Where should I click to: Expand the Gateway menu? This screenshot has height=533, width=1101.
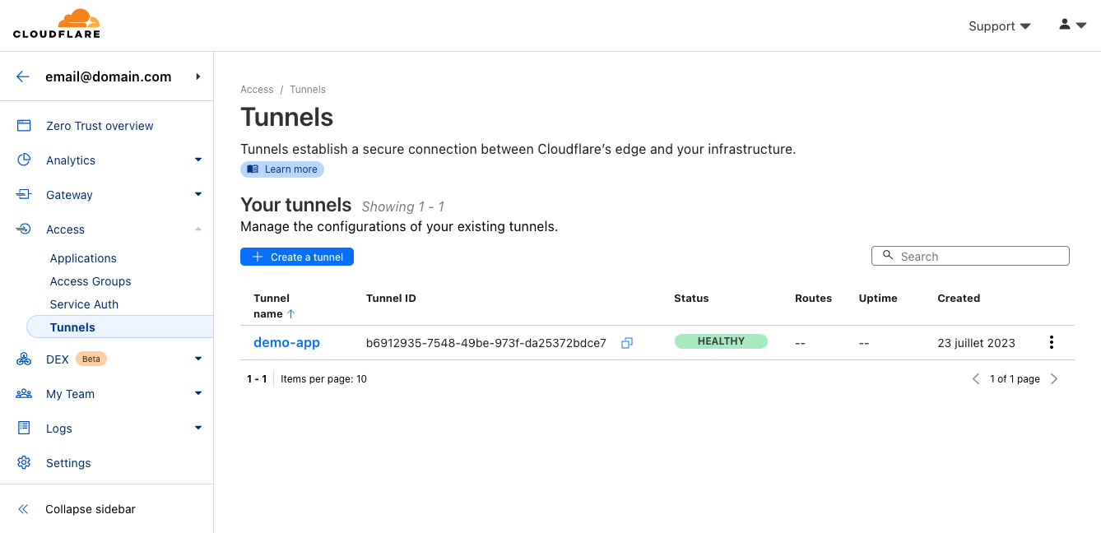pyautogui.click(x=197, y=195)
